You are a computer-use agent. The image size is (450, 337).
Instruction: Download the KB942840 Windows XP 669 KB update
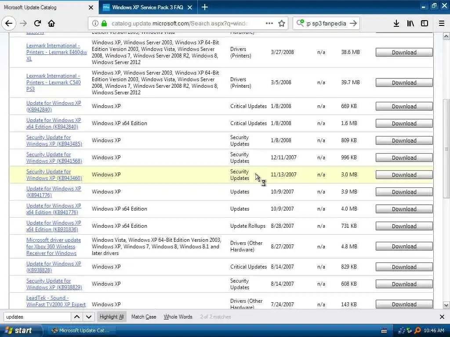click(404, 106)
